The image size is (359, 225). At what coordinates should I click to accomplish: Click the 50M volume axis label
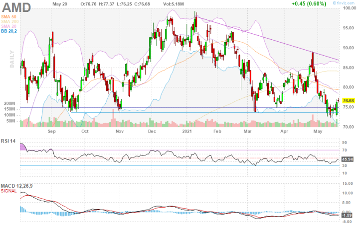click(x=10, y=121)
